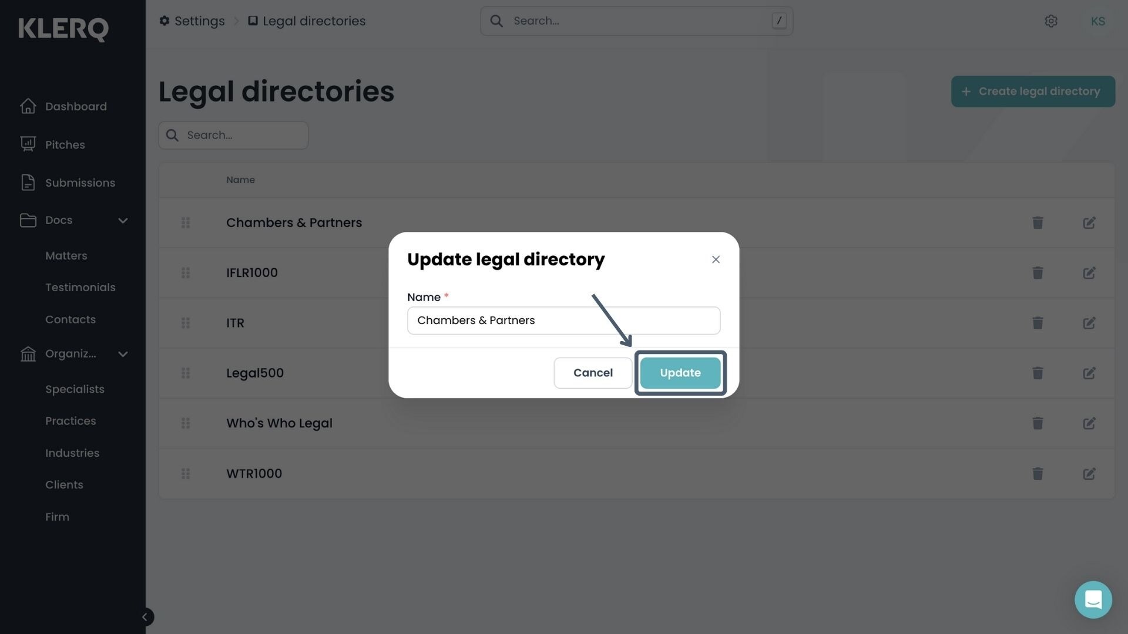The image size is (1128, 634).
Task: Delete ITR directory
Action: (1038, 323)
